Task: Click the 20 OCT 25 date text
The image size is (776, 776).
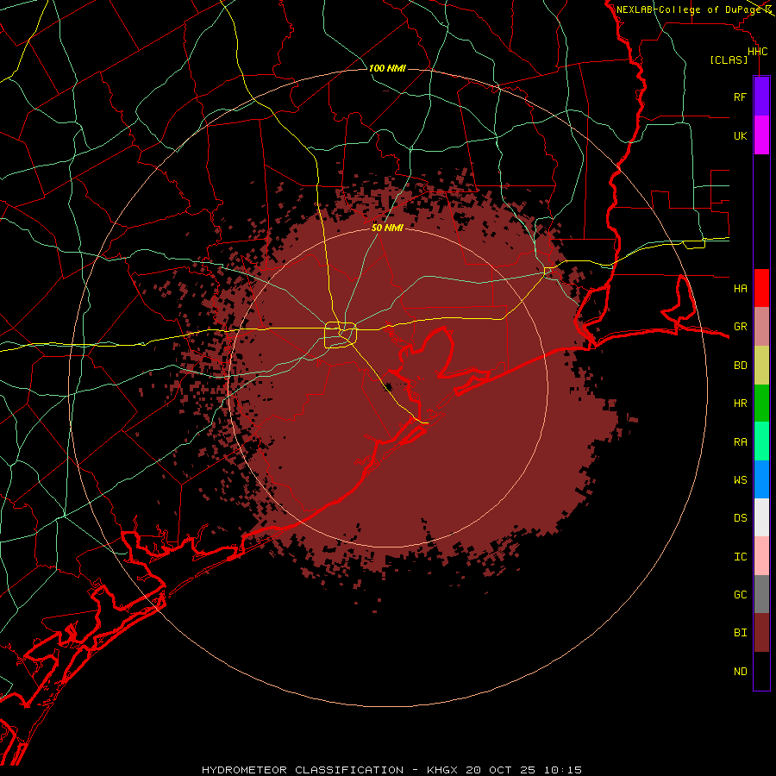Action: (x=500, y=770)
